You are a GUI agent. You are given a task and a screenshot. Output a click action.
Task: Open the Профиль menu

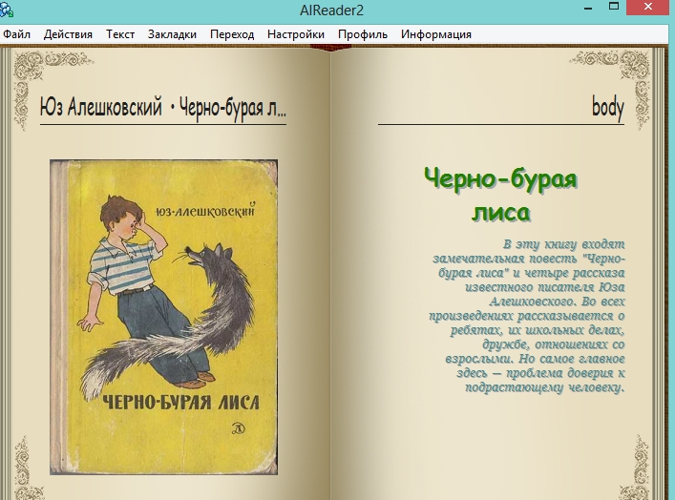point(363,34)
